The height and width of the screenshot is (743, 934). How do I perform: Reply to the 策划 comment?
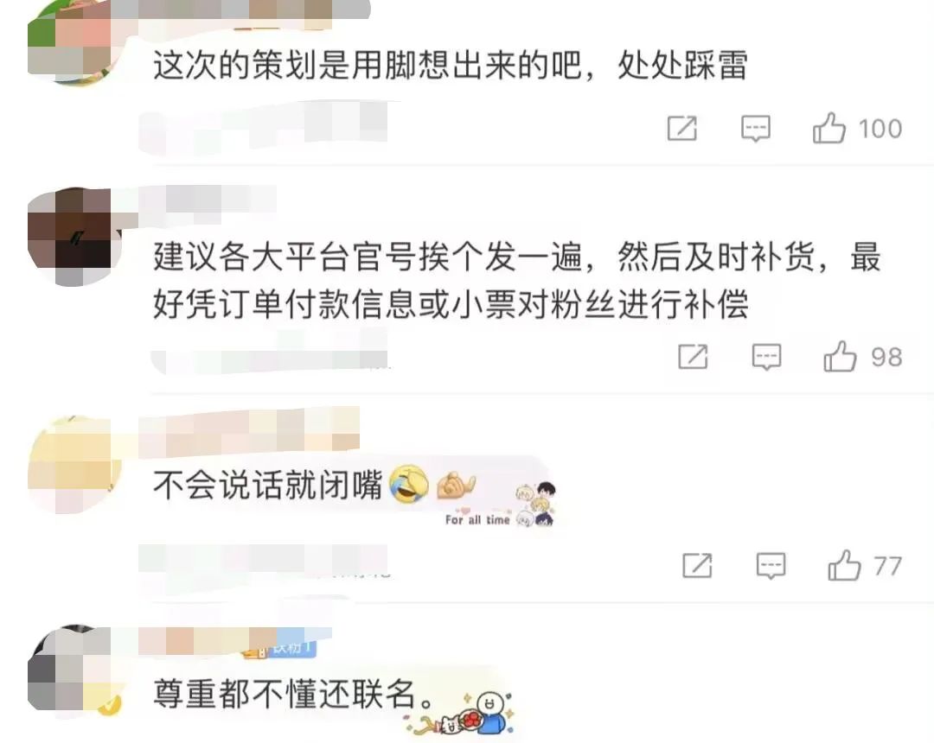[755, 129]
